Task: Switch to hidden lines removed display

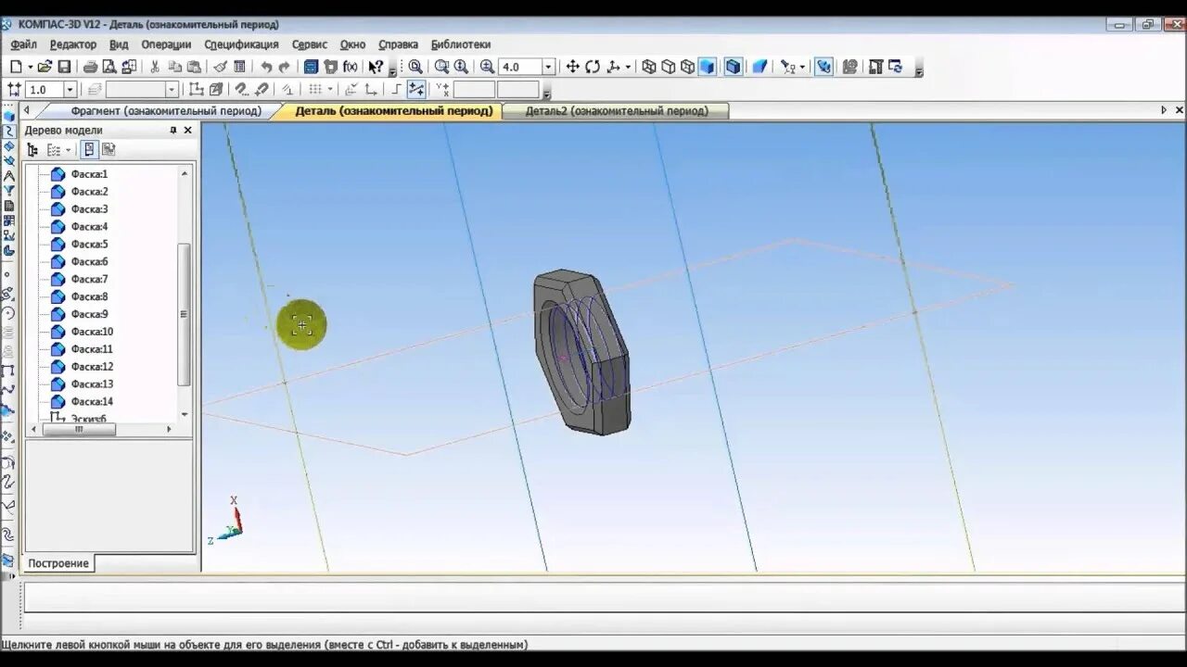Action: (x=669, y=67)
